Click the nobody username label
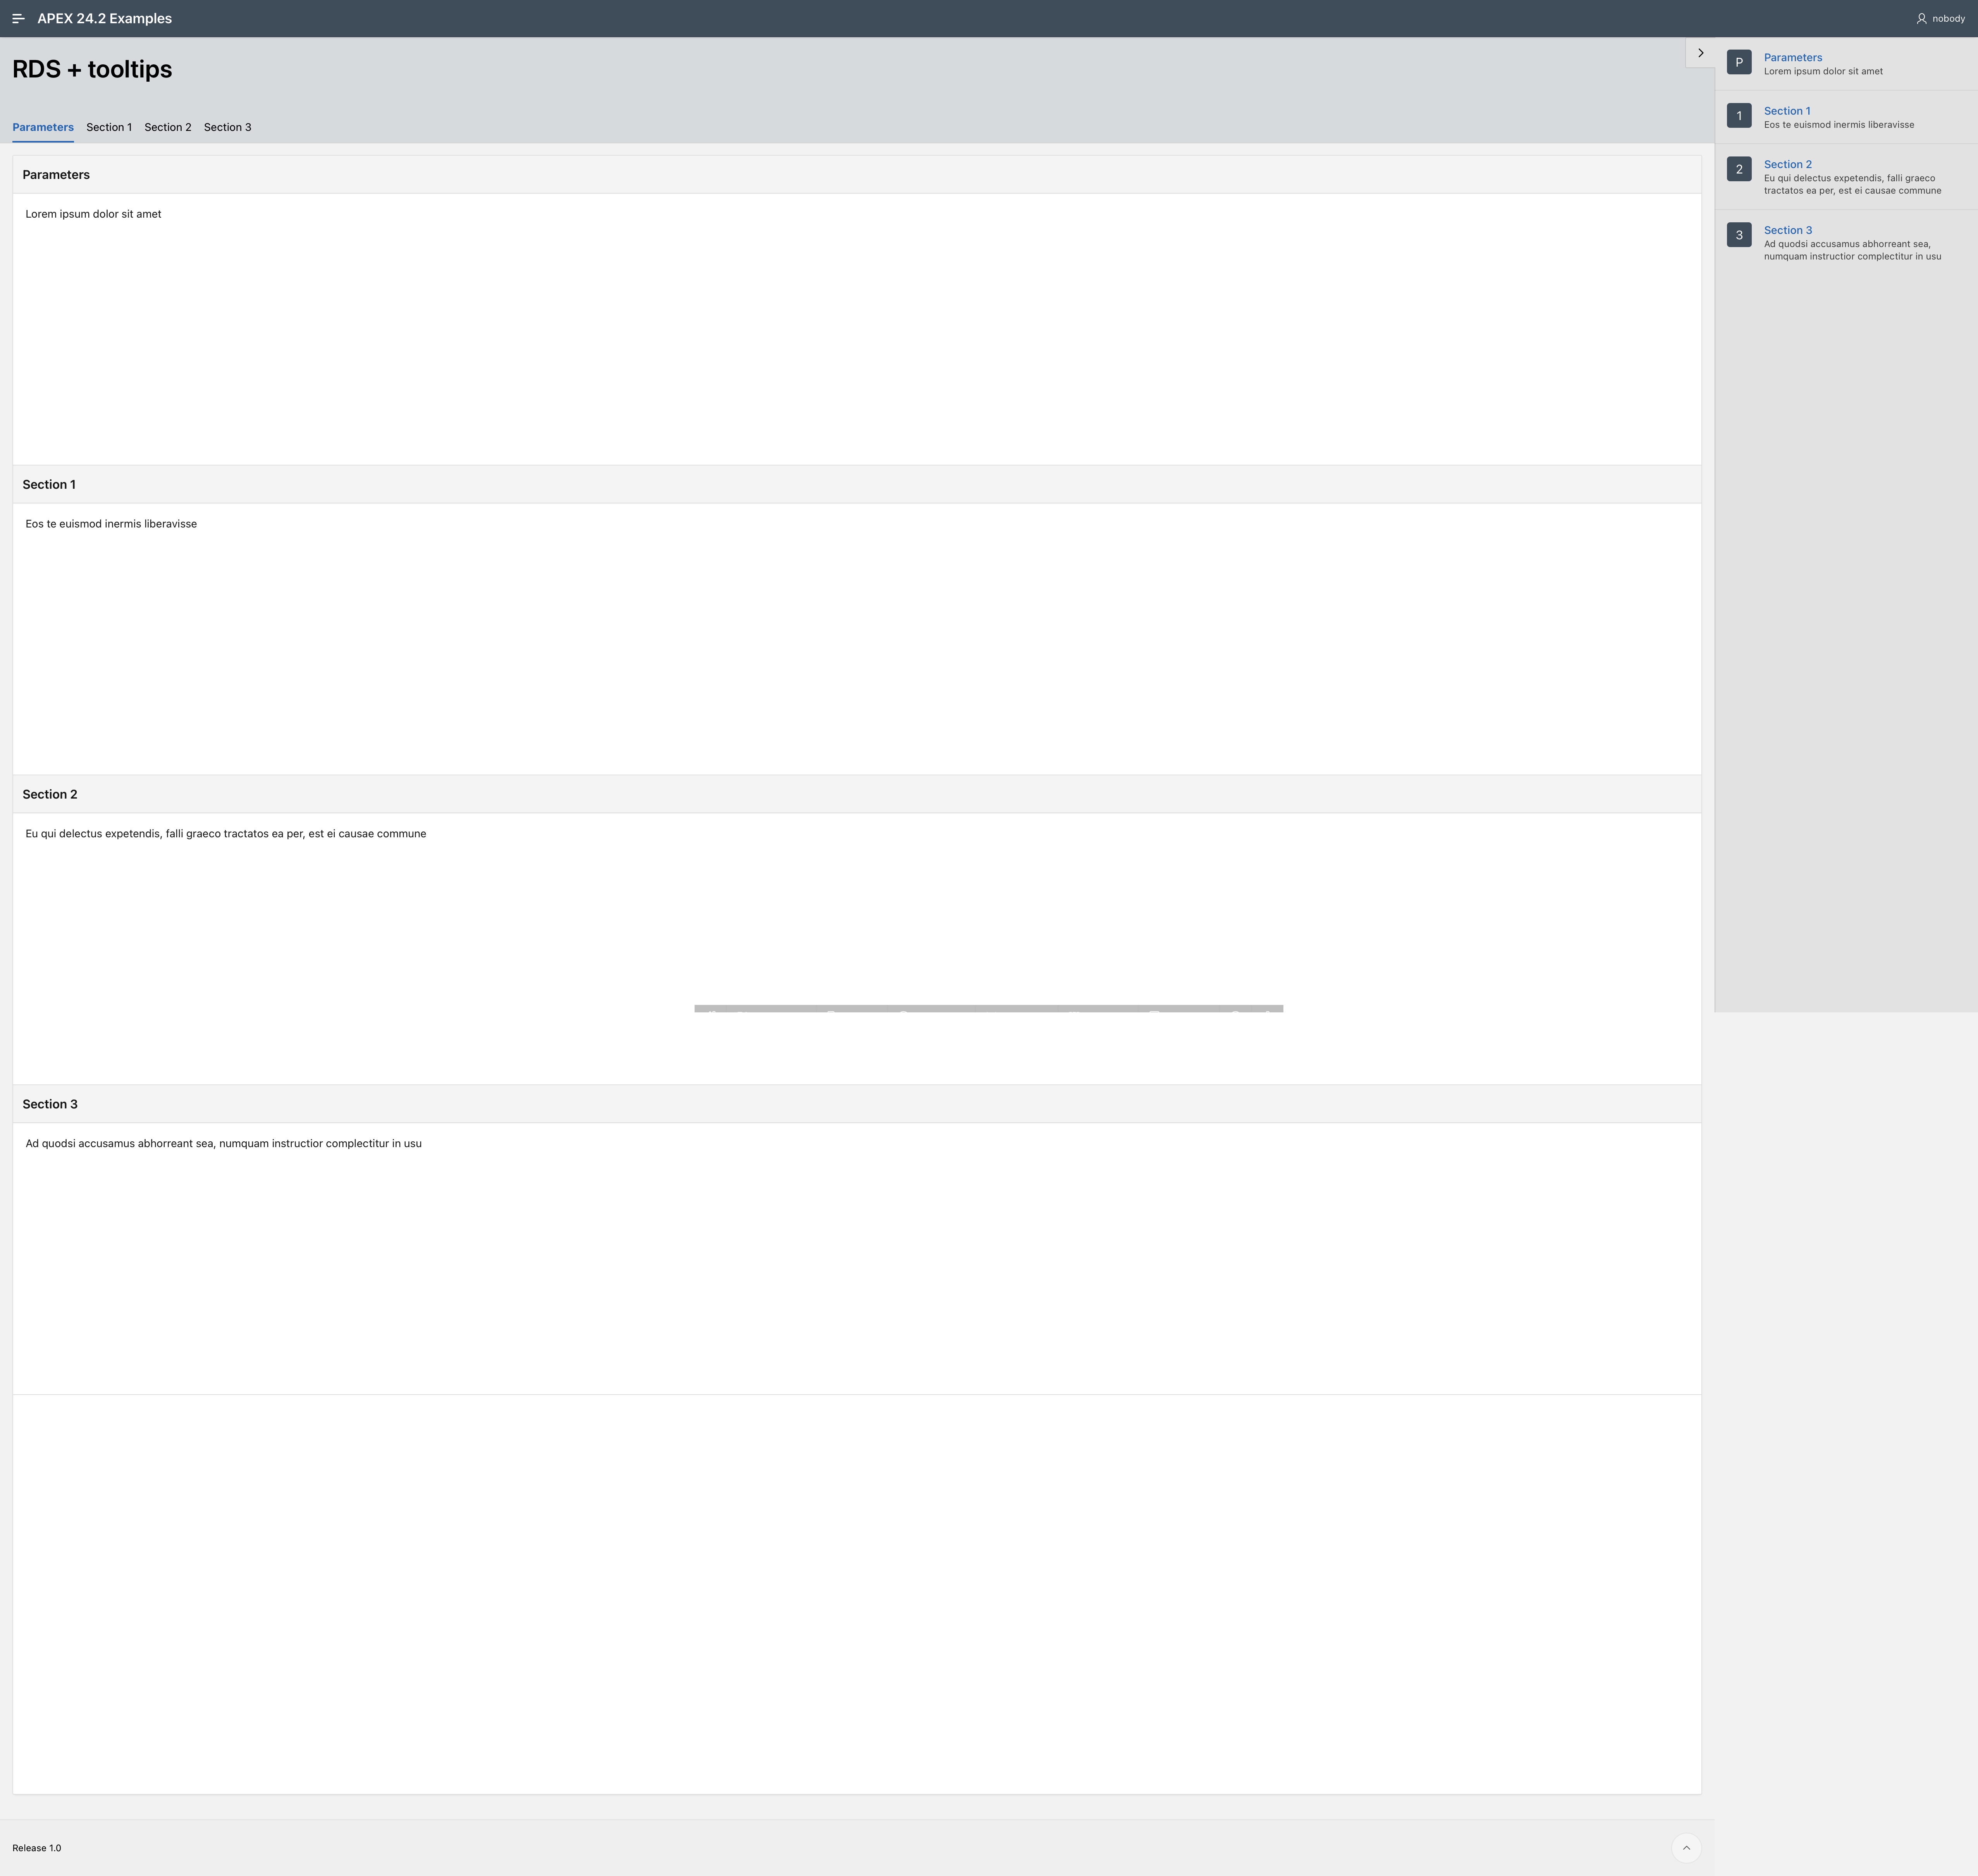Screen dimensions: 1978x1876 coord(1948,19)
